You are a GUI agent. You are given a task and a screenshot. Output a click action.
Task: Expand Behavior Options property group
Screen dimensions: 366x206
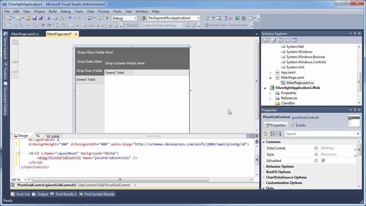tap(264, 167)
